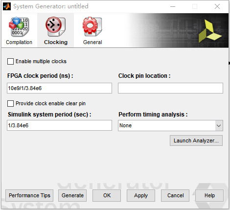Enable multiple clocks checkbox
This screenshot has width=230, height=210.
10,62
